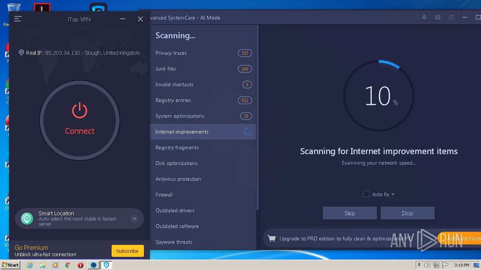Click the 317 count badge for Privacy traces
This screenshot has height=270, width=481.
245,53
